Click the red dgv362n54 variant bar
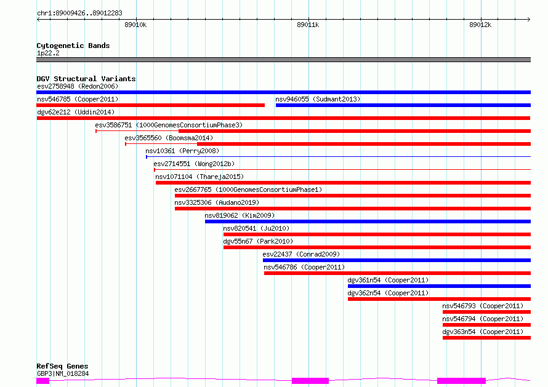The width and height of the screenshot is (548, 387). pyautogui.click(x=439, y=299)
